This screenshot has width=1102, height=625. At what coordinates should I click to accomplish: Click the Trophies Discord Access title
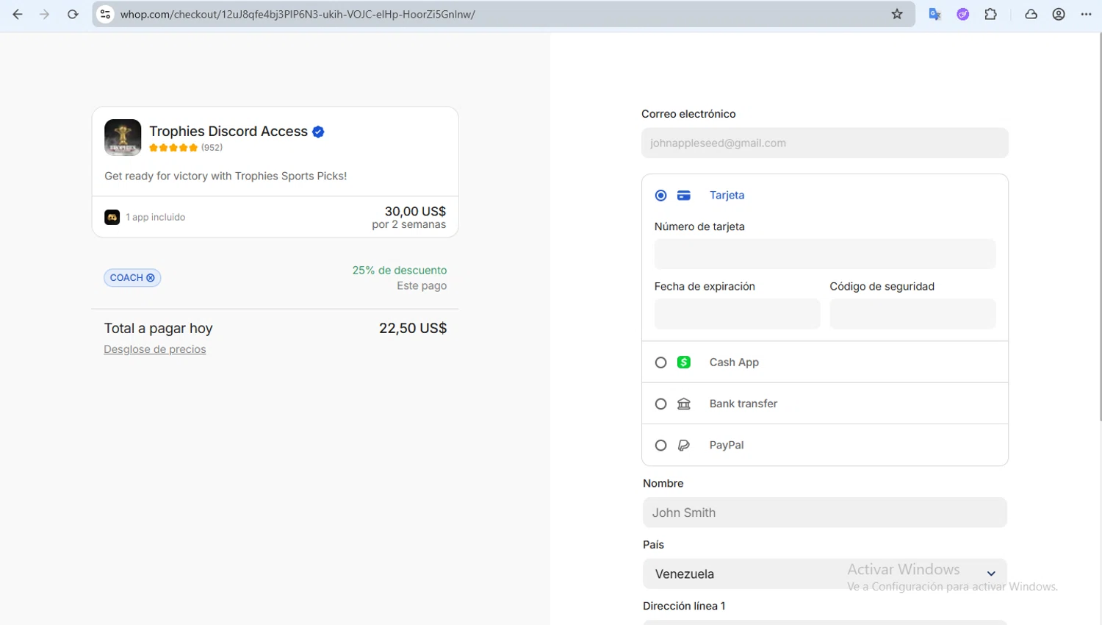coord(228,132)
